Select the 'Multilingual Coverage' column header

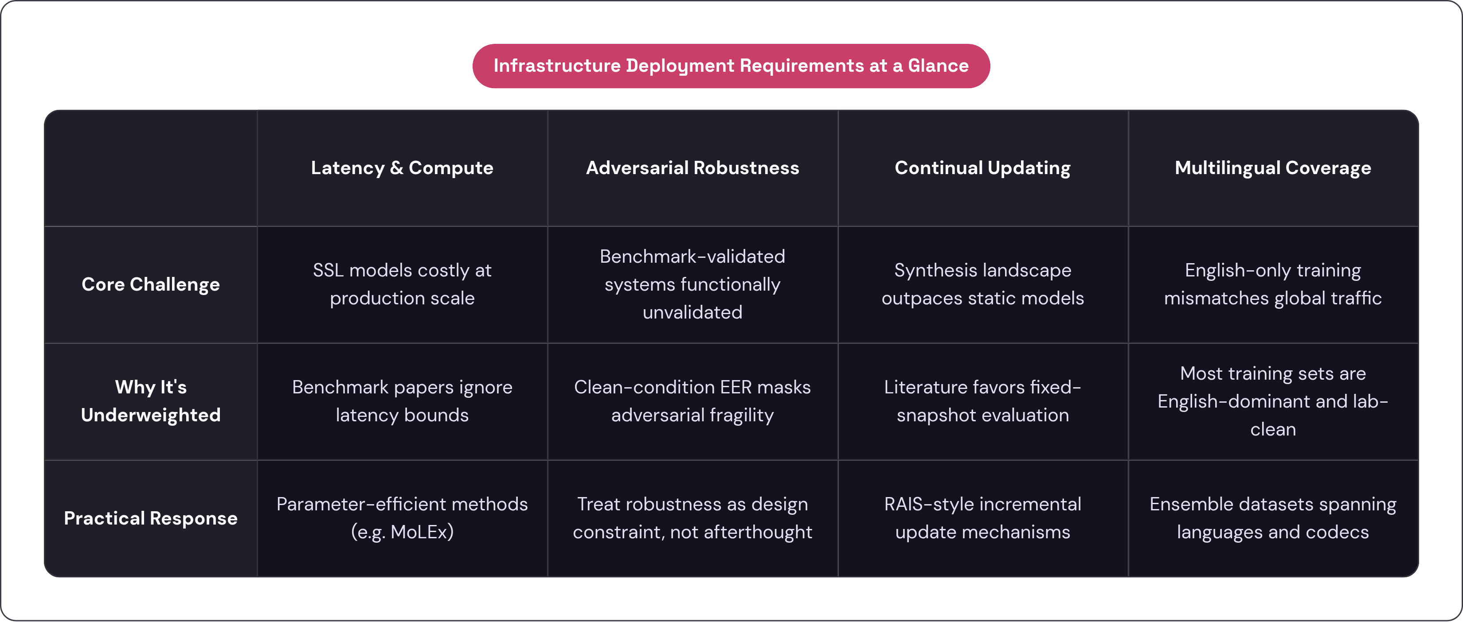tap(1273, 168)
